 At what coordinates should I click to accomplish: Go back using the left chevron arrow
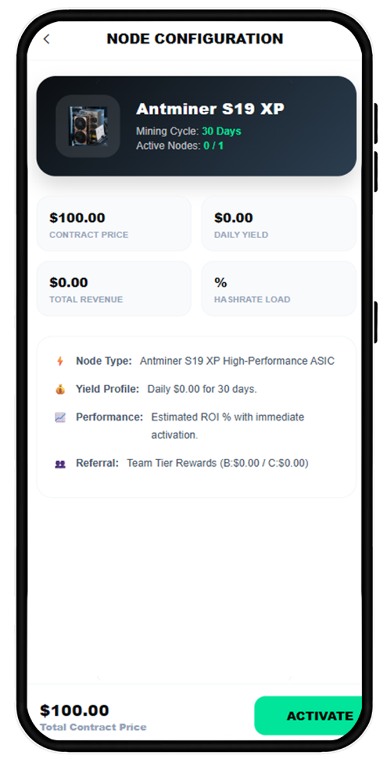click(46, 39)
